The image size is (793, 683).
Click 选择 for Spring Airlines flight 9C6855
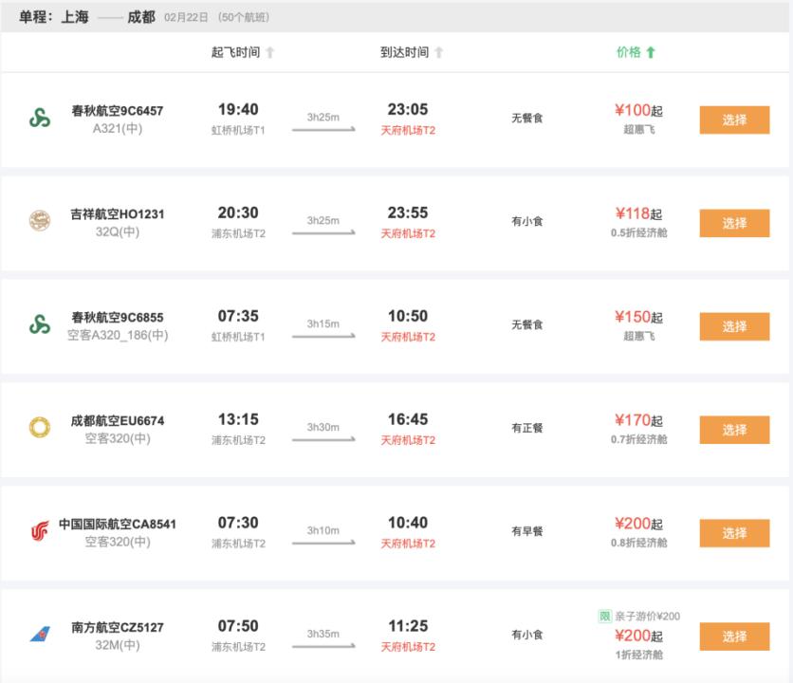point(733,325)
